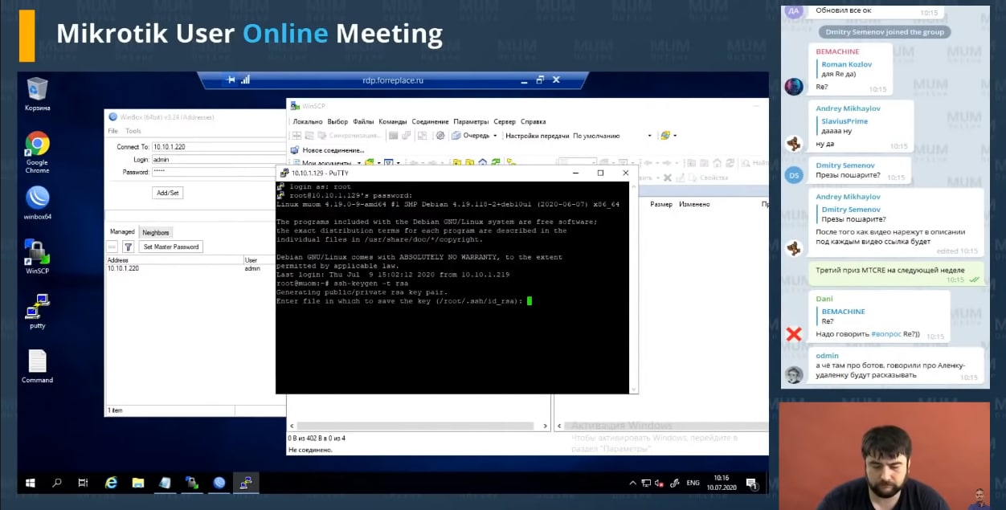Viewport: 1006px width, 510px height.
Task: Open WinSCP 'Справка' menu
Action: click(534, 121)
